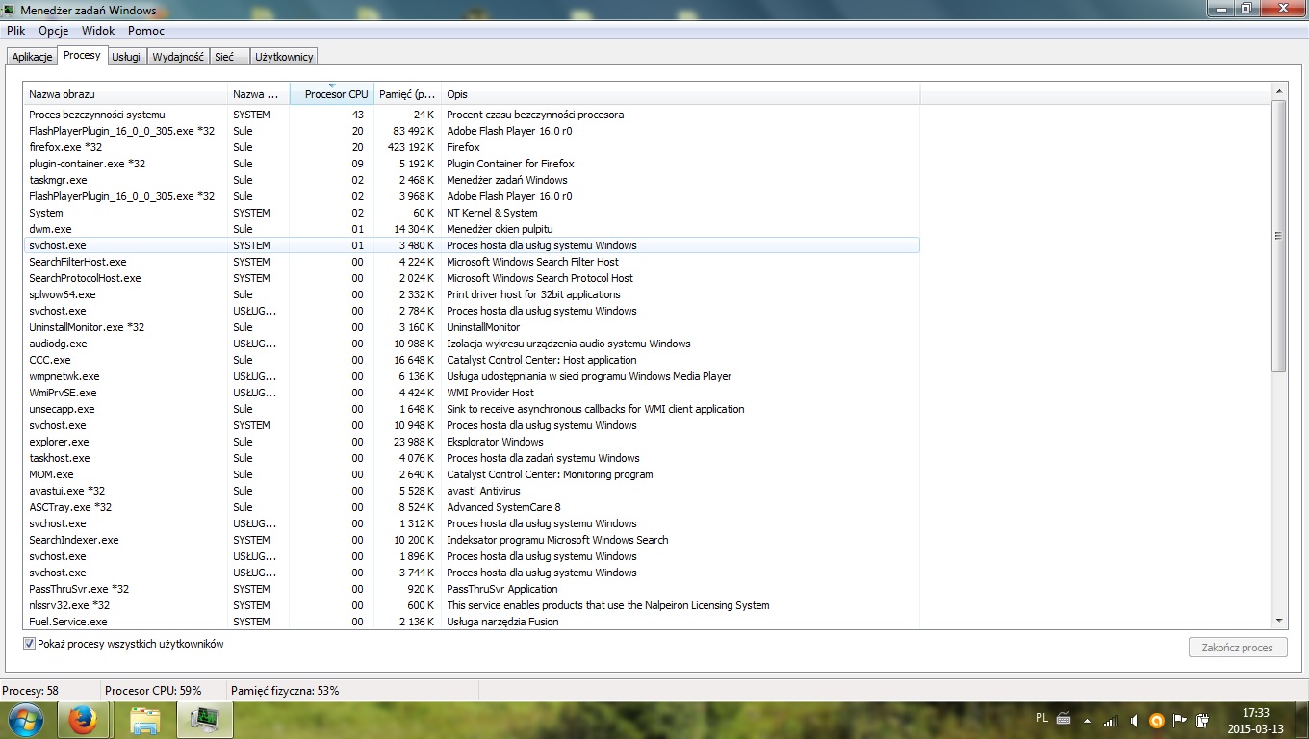1309x739 pixels.
Task: Open the Pomoc menu
Action: (146, 31)
